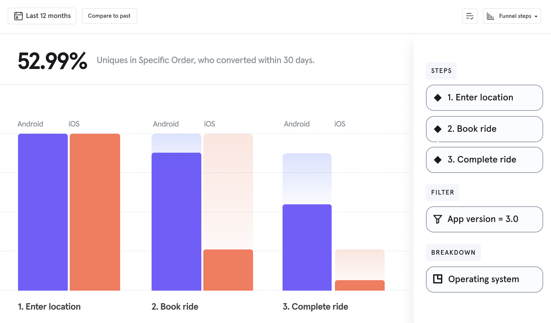Screen dimensions: 551x323
Task: Click the iOS bar for Enter location
Action: 95,212
